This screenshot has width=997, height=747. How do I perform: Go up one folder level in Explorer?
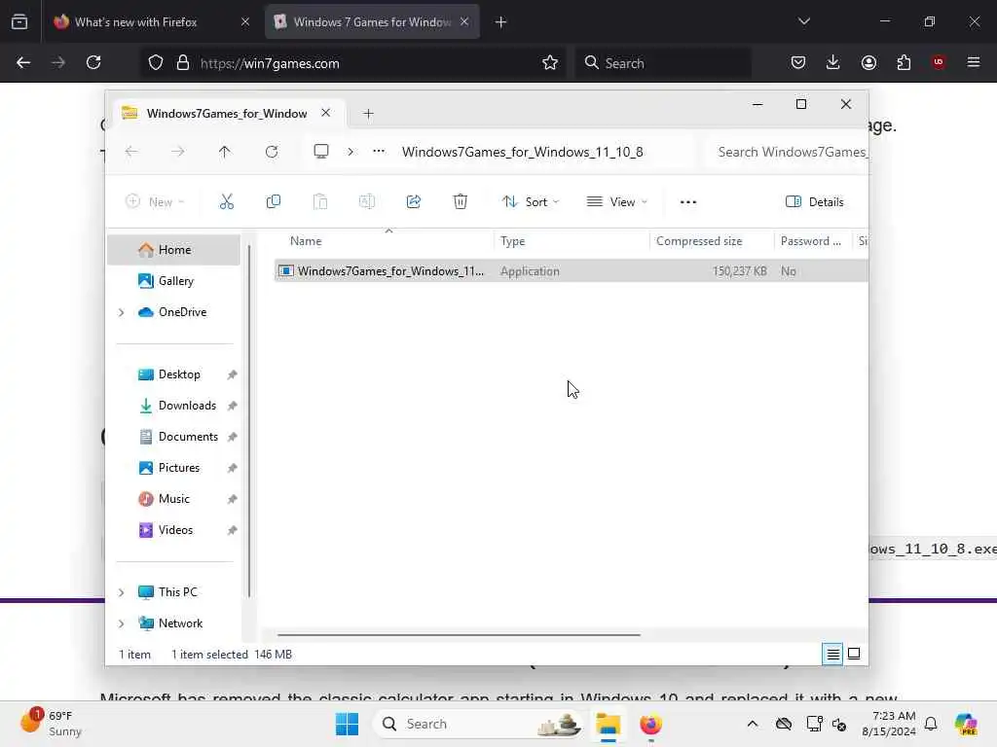225,152
